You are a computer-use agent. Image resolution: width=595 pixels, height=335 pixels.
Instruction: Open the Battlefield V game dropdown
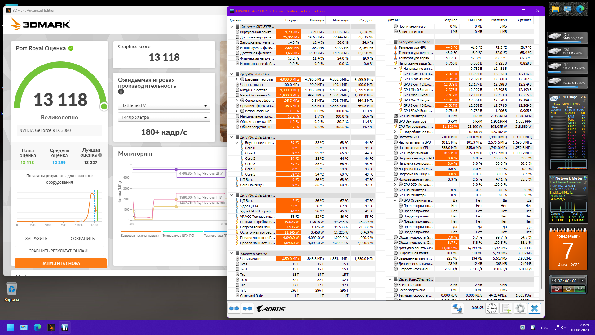pyautogui.click(x=164, y=105)
